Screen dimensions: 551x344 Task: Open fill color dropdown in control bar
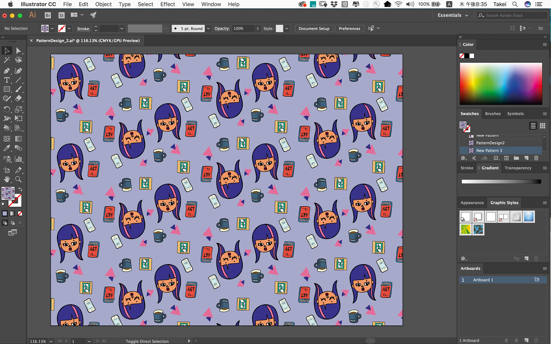[x=52, y=28]
